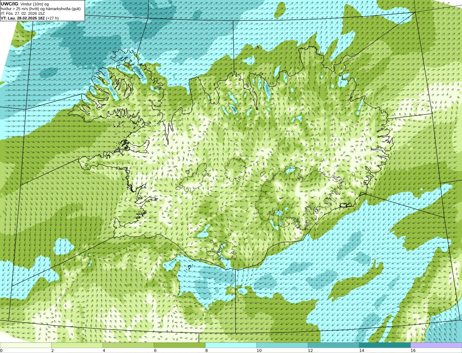Click the legend scale label "6"
Viewport: 462px width, 353px height.
click(x=155, y=350)
